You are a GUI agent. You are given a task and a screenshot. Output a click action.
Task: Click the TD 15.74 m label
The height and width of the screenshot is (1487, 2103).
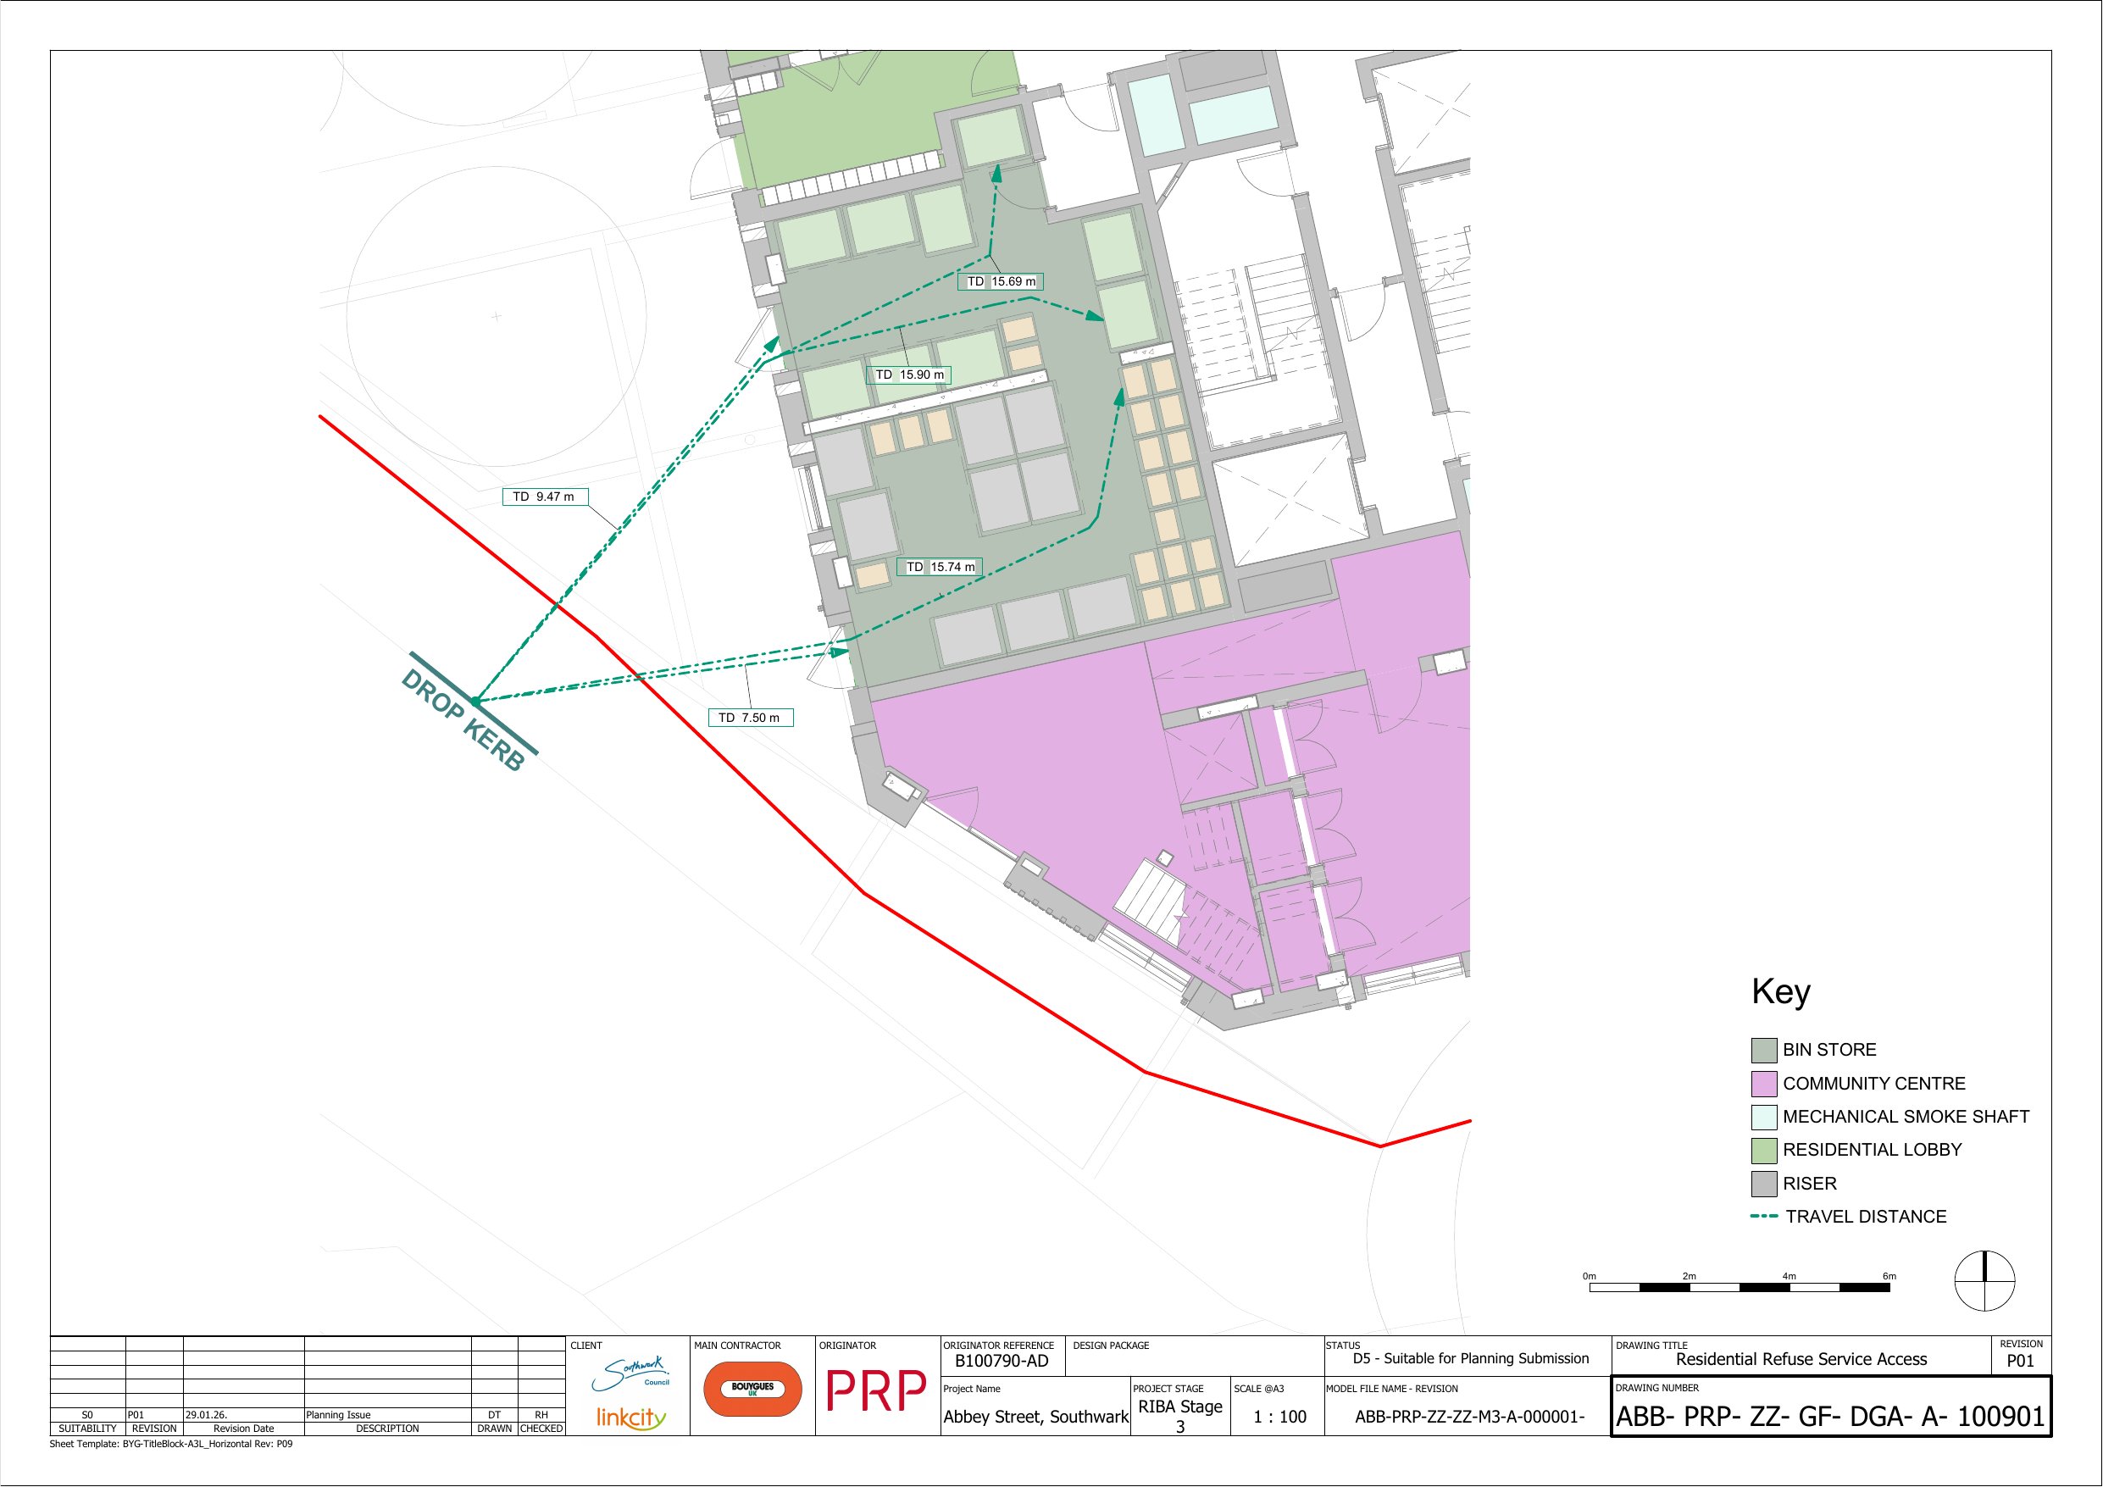tap(940, 567)
